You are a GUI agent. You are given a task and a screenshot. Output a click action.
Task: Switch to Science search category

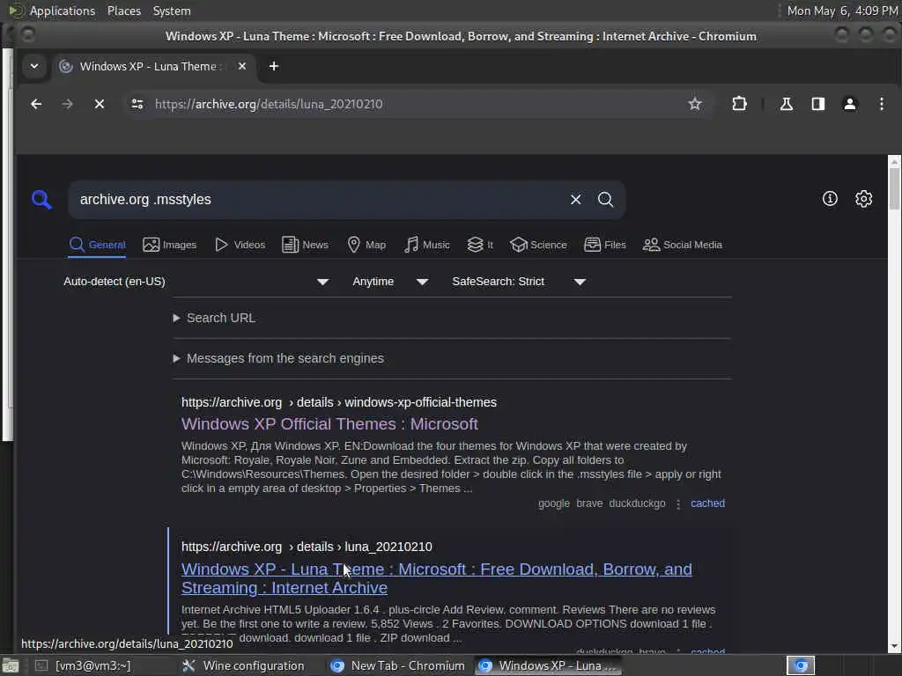point(538,245)
